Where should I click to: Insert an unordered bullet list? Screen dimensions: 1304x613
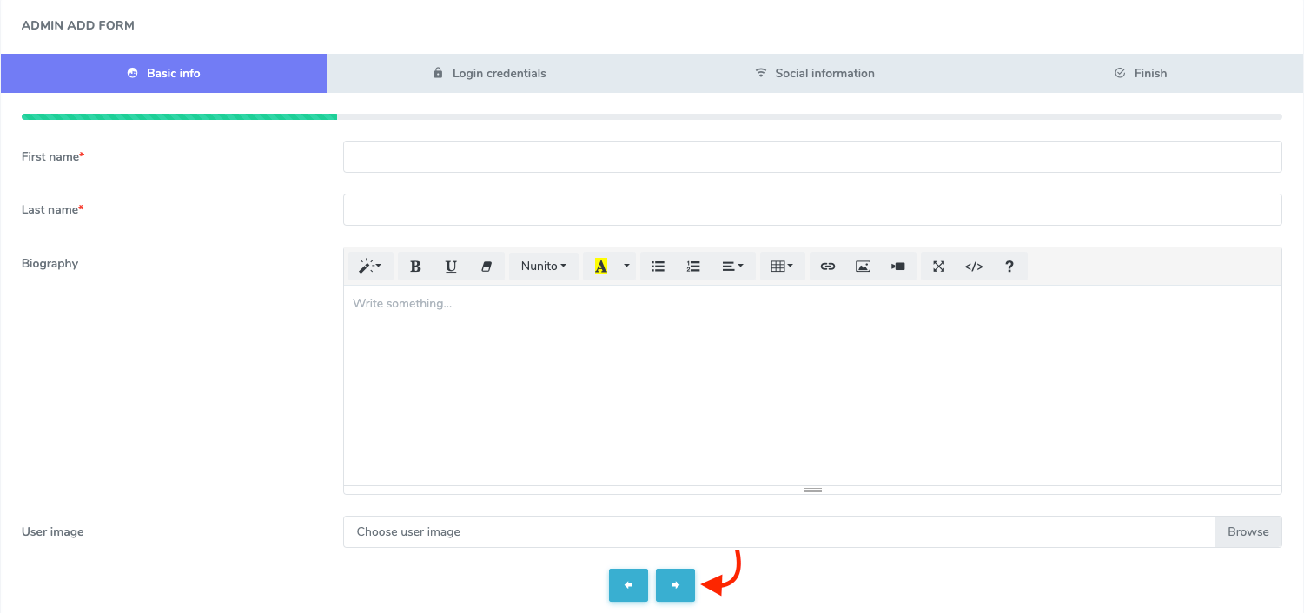(658, 266)
